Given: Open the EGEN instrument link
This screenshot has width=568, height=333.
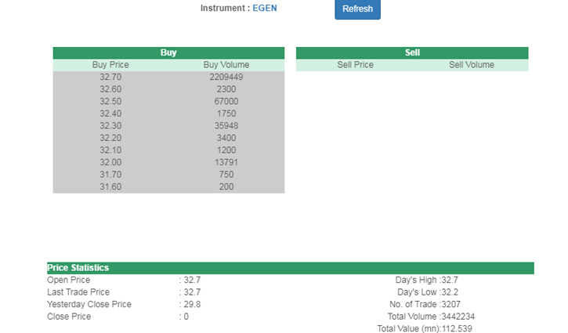Looking at the screenshot, I should pyautogui.click(x=265, y=8).
